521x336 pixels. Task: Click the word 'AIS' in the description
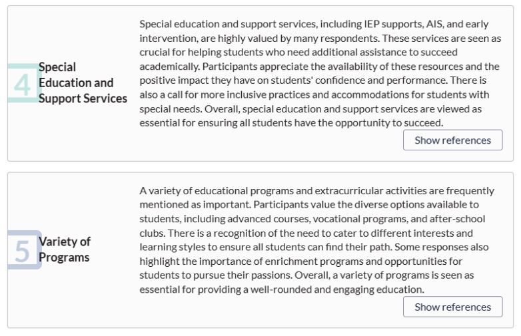tap(434, 24)
